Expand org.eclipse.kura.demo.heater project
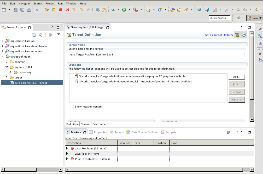This screenshot has height=174, width=263. click(x=2, y=46)
